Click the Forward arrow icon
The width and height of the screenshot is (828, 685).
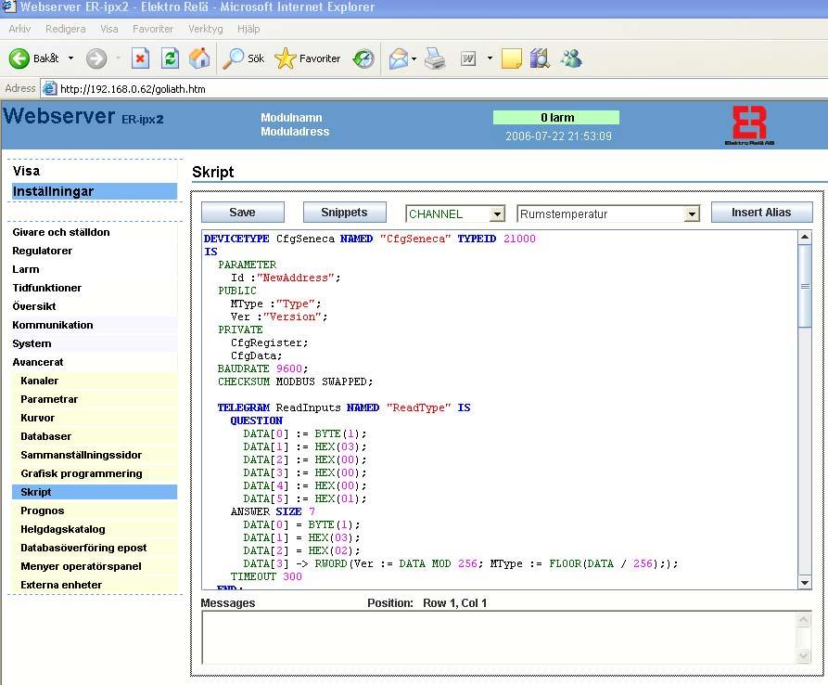tap(96, 58)
